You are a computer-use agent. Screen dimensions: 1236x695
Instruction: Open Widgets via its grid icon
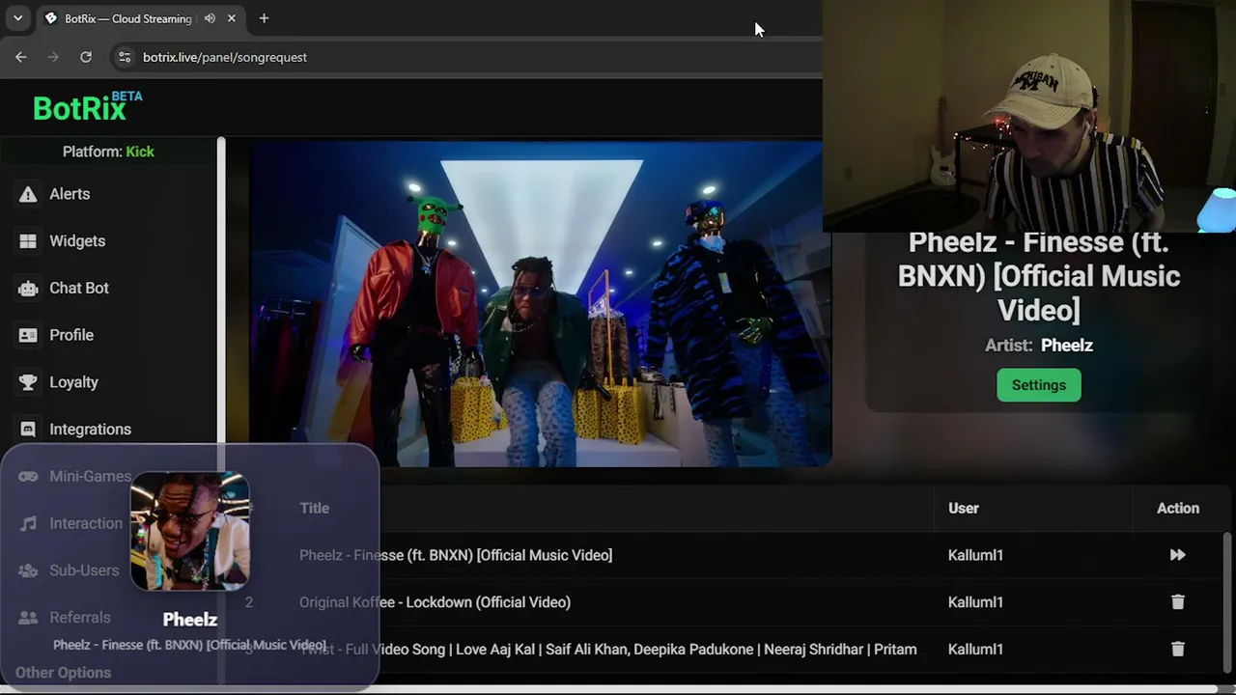tap(28, 241)
